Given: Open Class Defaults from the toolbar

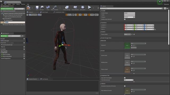Looking at the screenshot, I should (75, 8).
